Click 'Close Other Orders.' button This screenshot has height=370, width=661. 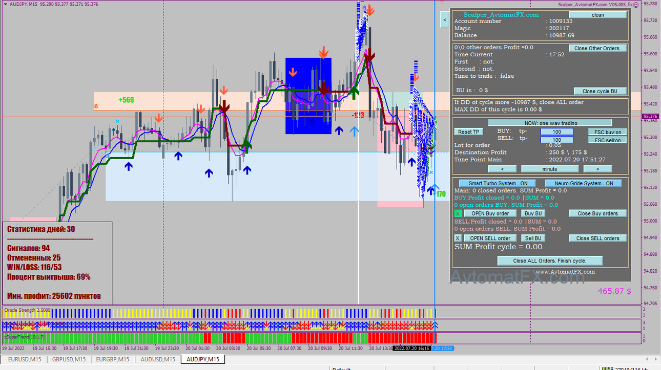tap(597, 48)
